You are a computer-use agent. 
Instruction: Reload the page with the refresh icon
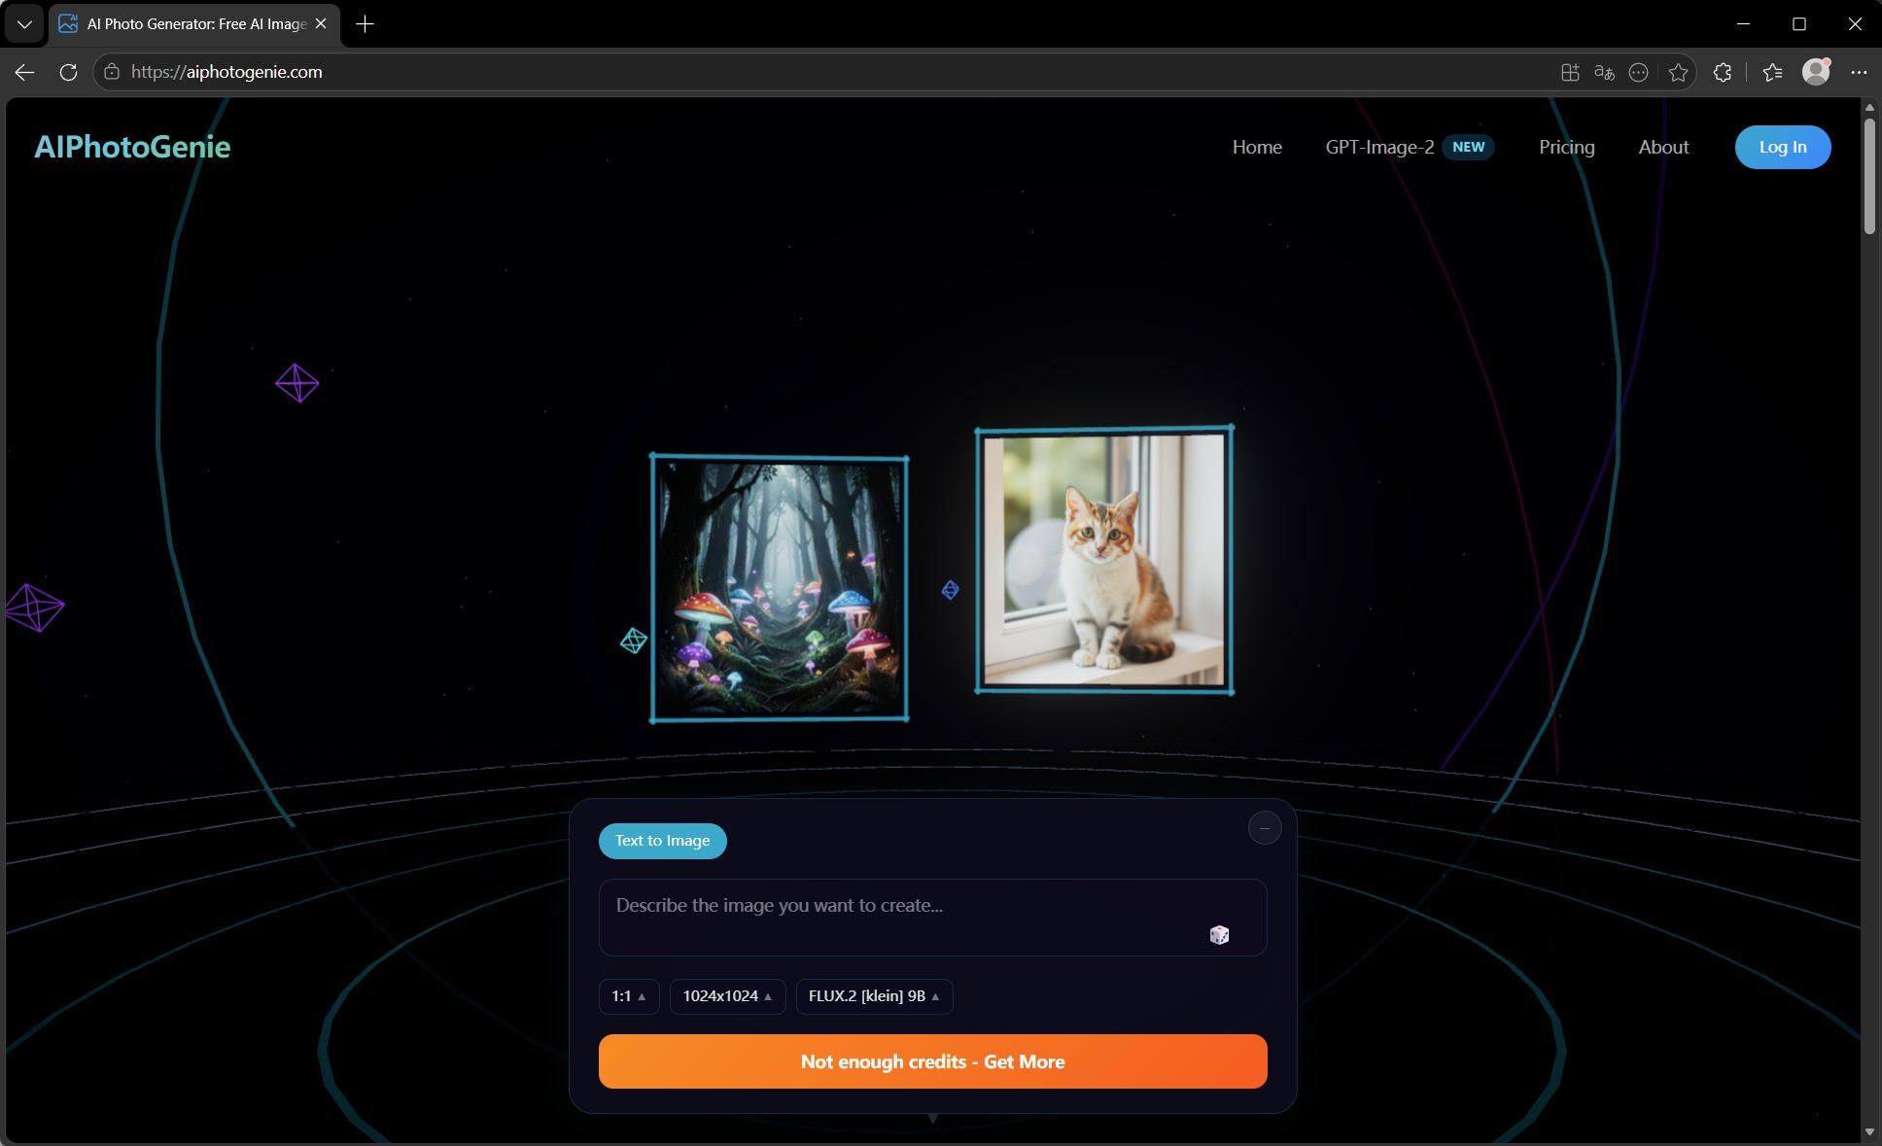pos(68,72)
